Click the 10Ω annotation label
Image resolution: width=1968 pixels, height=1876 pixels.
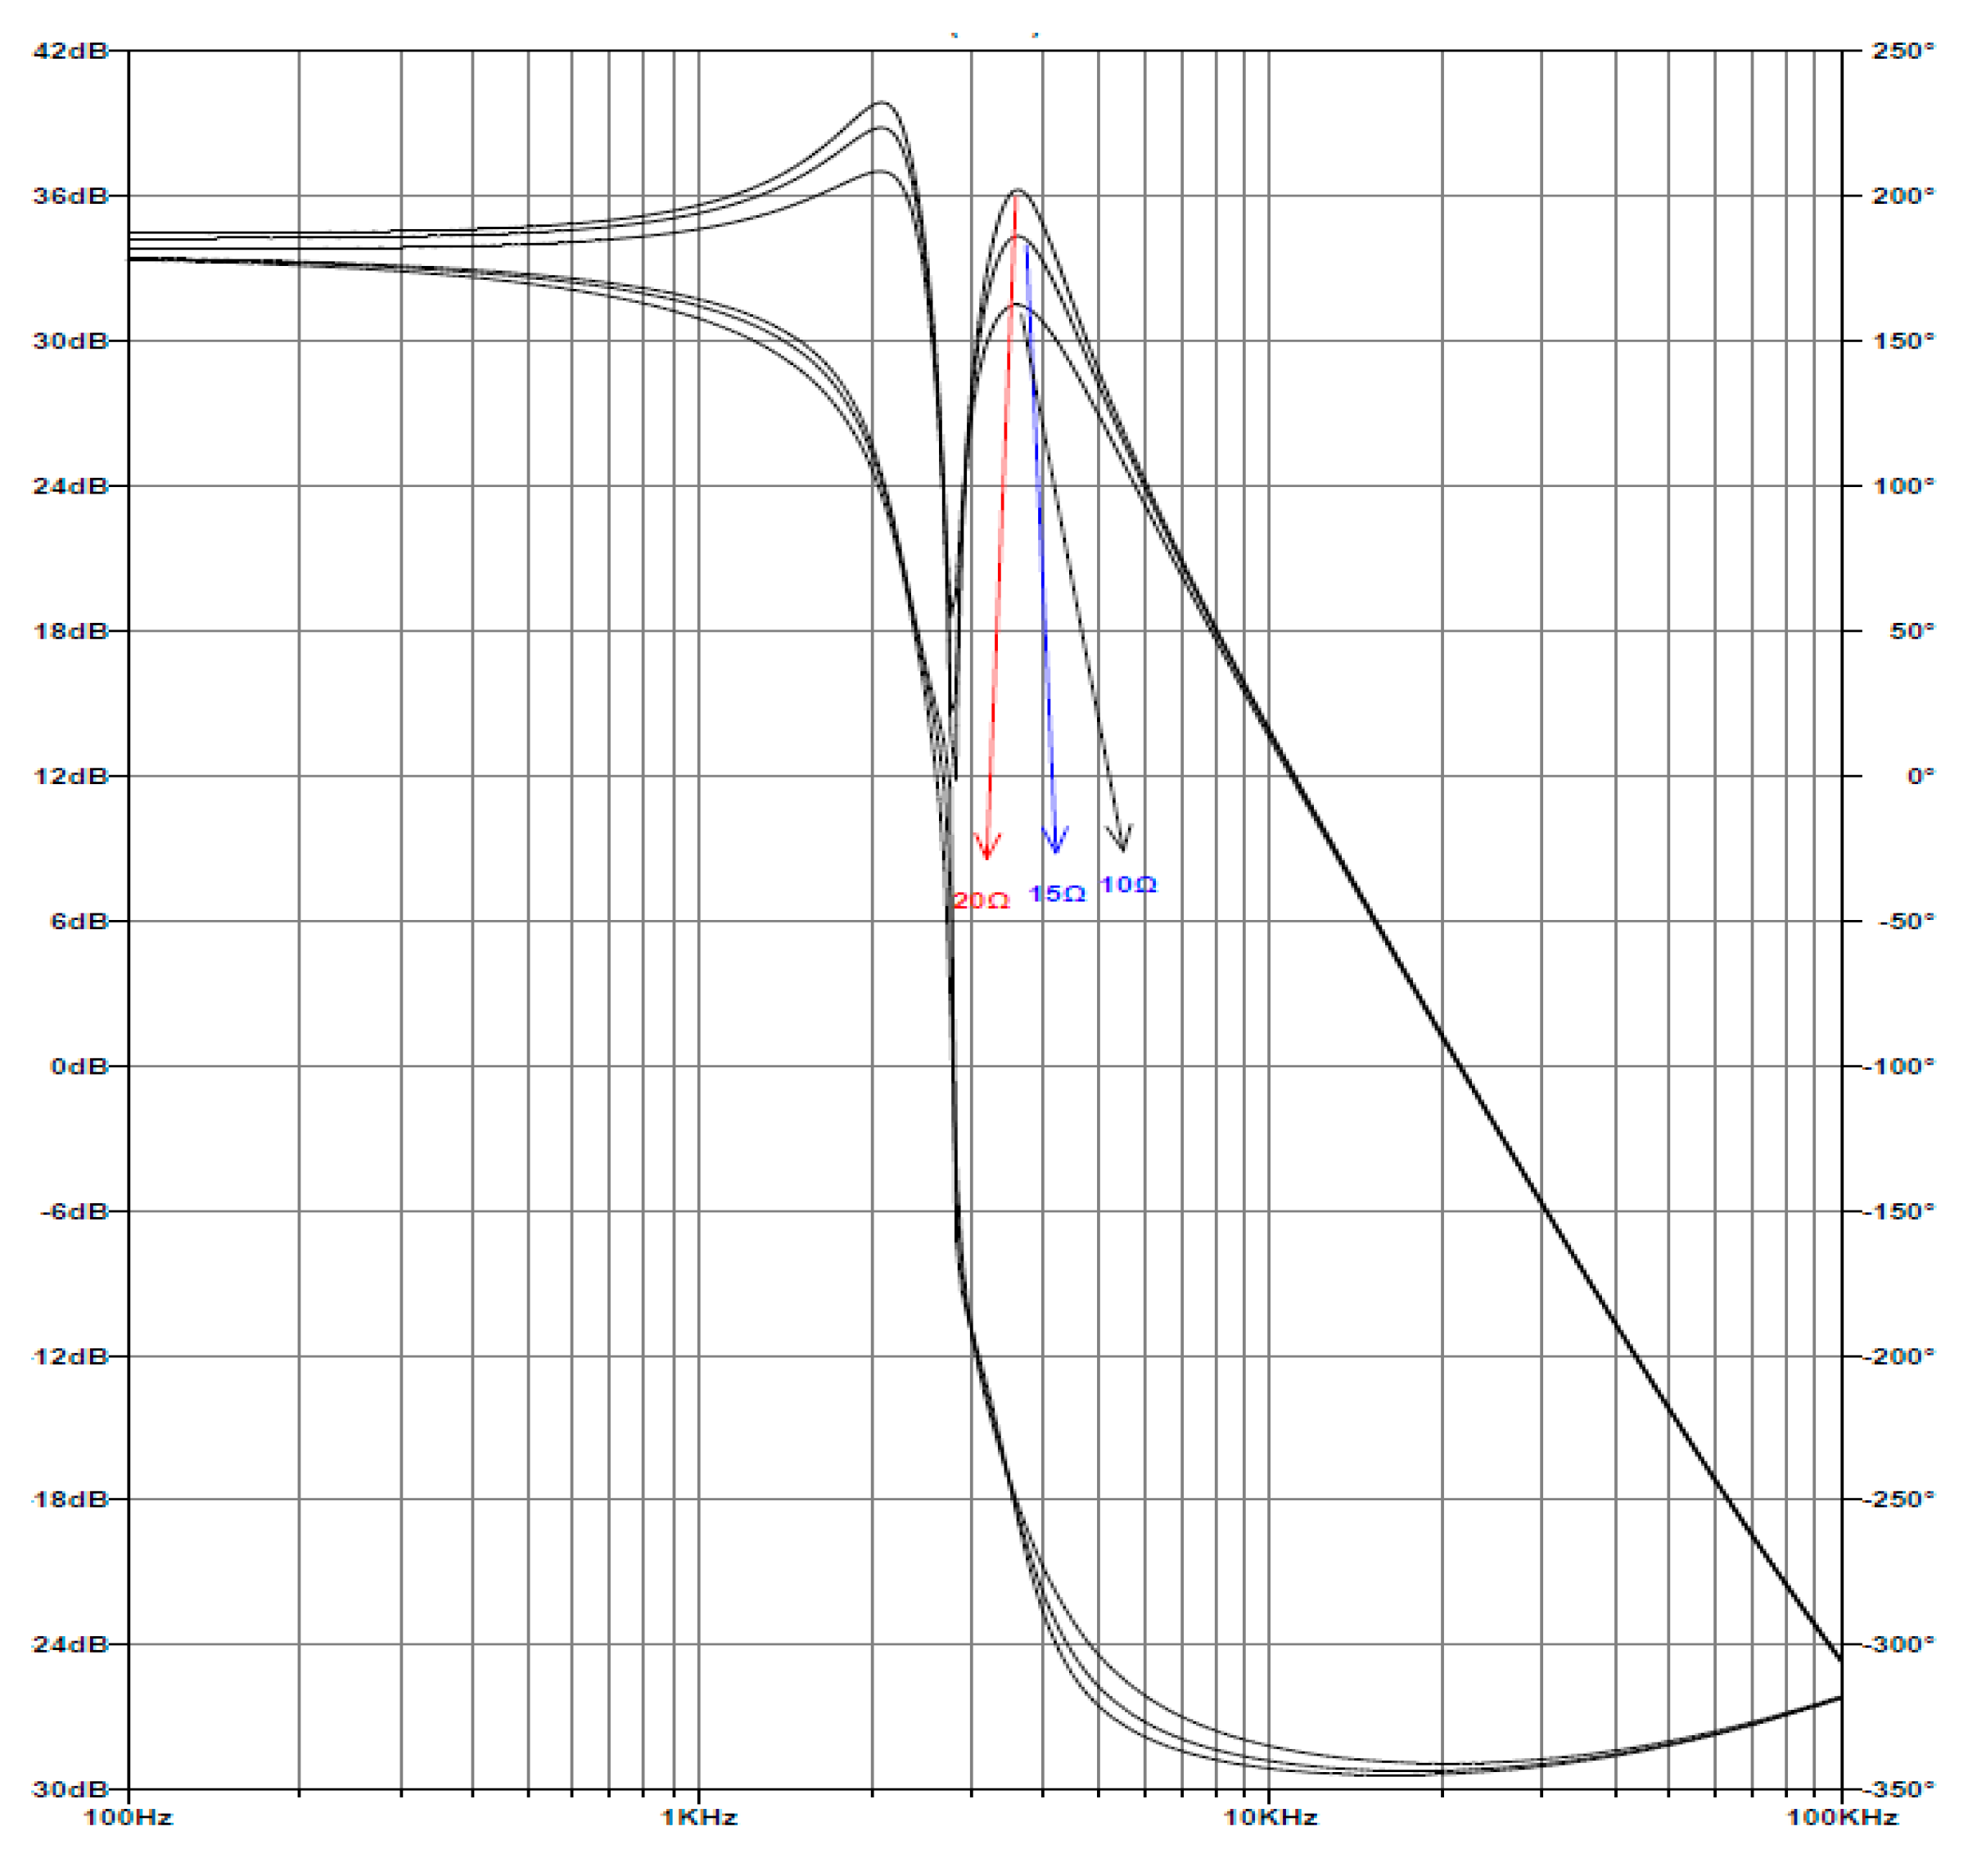[x=1128, y=885]
